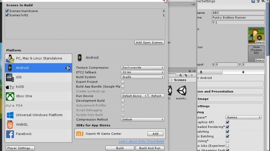Click Add Open Scenes button

point(149,42)
